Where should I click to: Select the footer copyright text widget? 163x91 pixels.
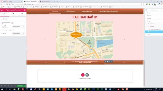coord(85,62)
